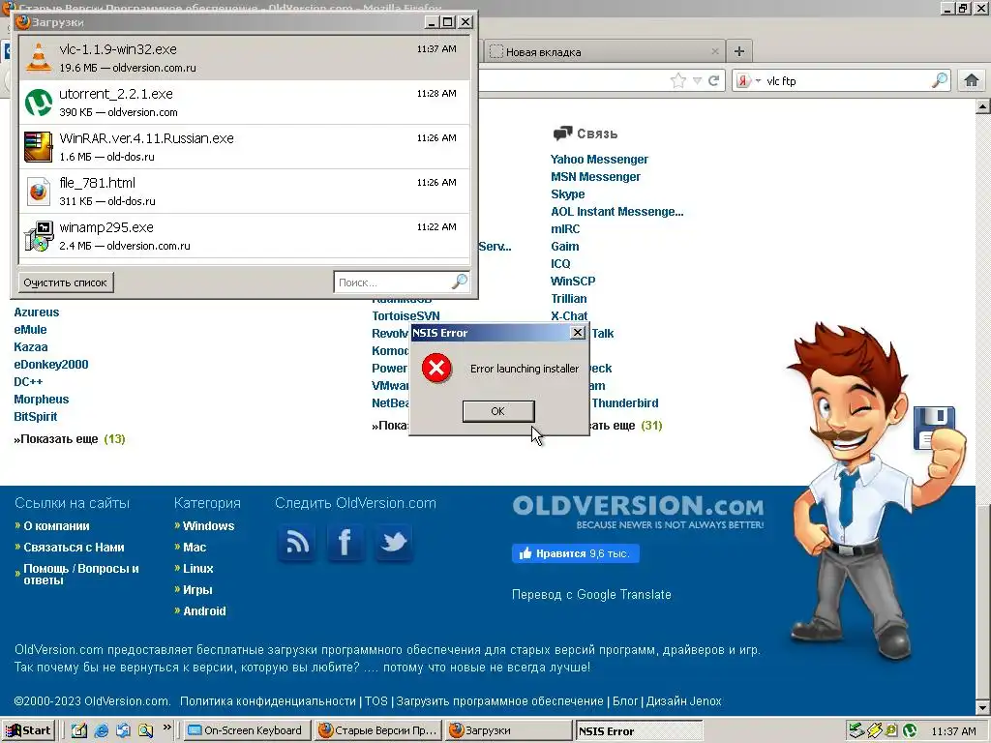Open the Связаться с Нами footer link
The width and height of the screenshot is (991, 743).
coord(74,548)
